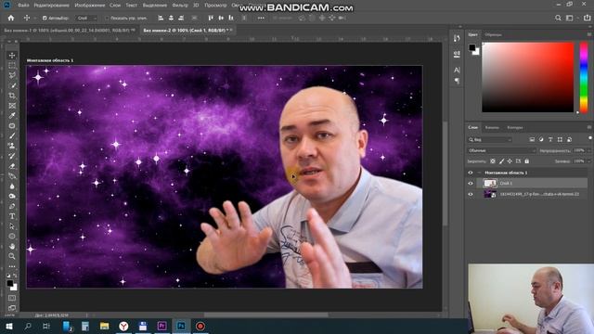Select the Eraser tool
Screen dimensions: 594x334
click(12, 166)
